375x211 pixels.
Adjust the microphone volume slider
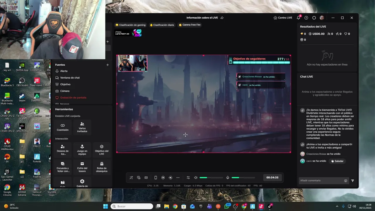243,178
